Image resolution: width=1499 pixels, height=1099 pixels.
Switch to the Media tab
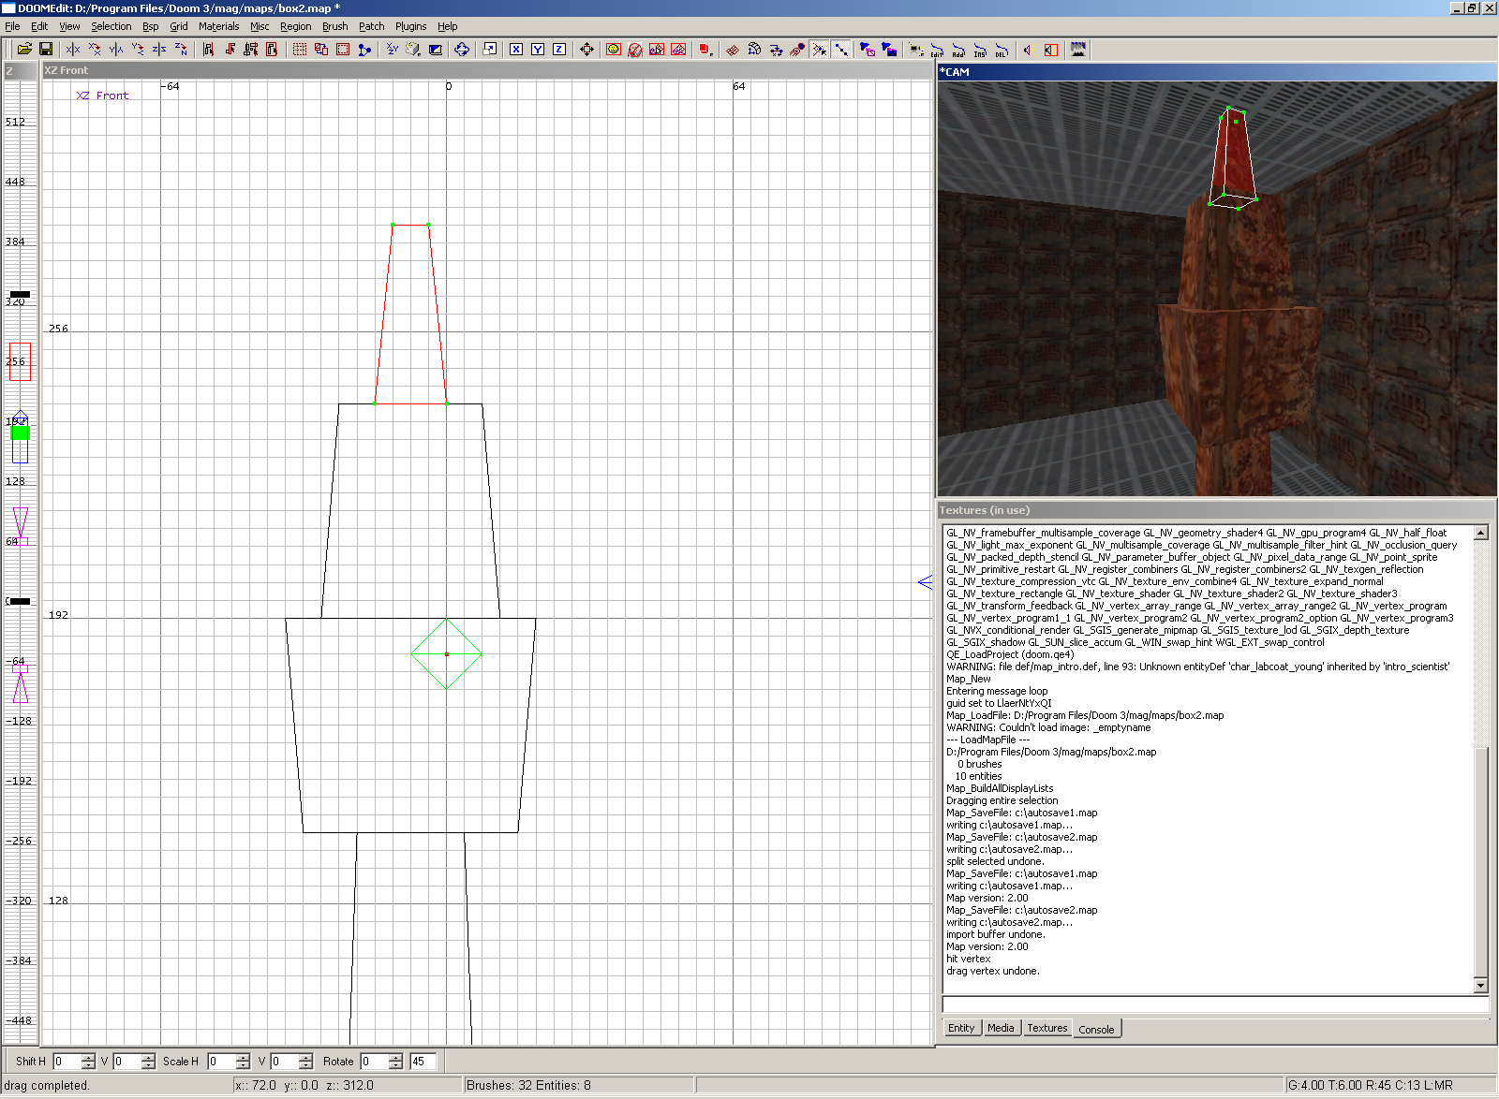click(x=1001, y=1028)
